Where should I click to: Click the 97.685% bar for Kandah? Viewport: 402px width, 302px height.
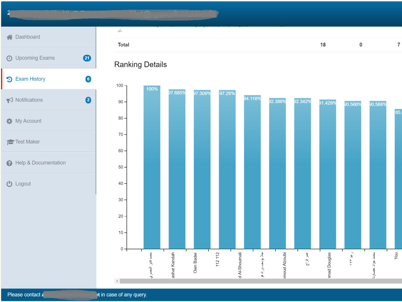click(x=177, y=169)
